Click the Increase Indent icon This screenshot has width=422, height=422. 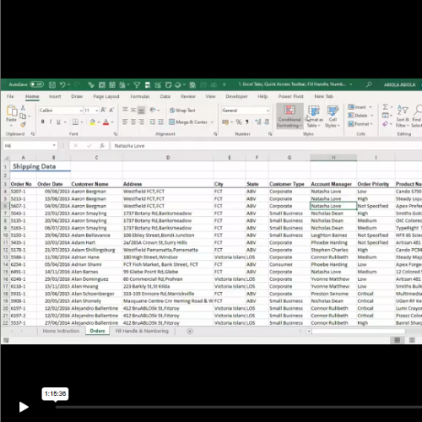[161, 122]
